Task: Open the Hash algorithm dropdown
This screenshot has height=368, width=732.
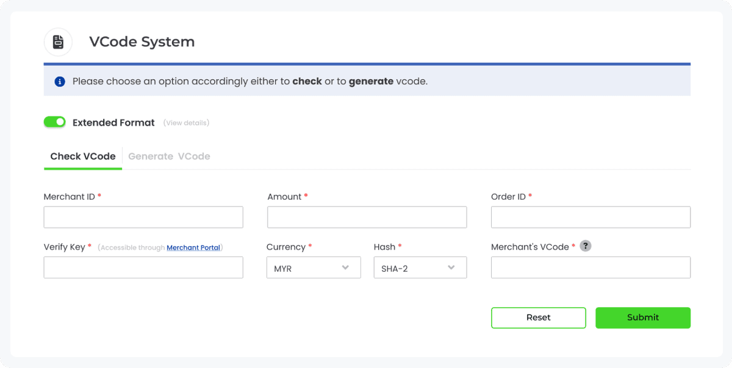Action: pyautogui.click(x=420, y=267)
